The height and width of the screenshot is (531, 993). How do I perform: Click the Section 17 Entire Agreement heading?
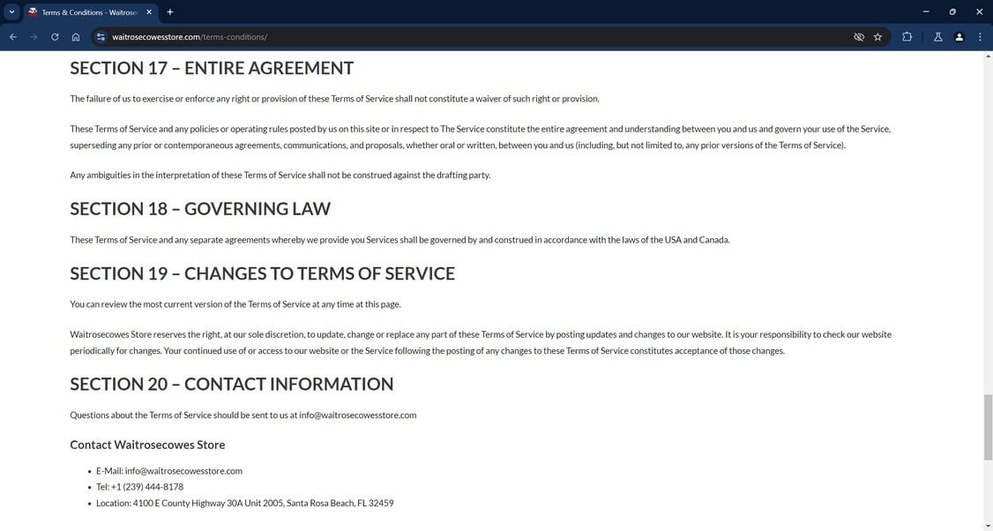[212, 68]
